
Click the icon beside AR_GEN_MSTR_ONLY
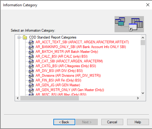[x=31, y=90]
